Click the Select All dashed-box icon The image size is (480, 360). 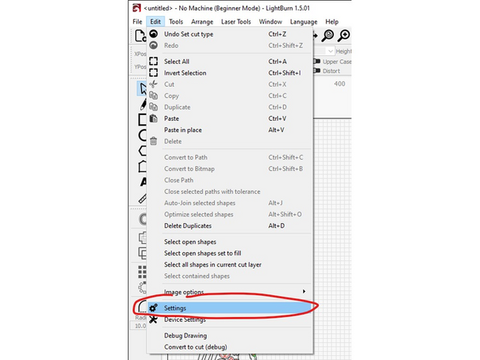[153, 62]
